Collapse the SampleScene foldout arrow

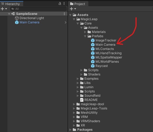tap(9, 14)
